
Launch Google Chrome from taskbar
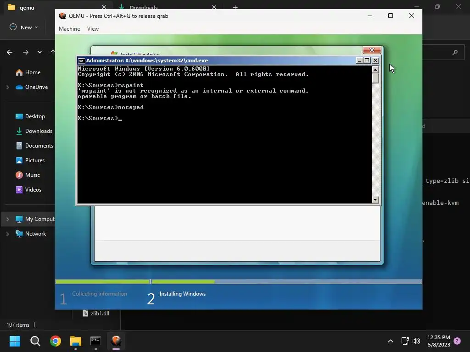pyautogui.click(x=56, y=341)
